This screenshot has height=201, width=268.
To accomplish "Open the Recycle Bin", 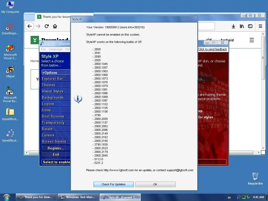I will tap(255, 178).
